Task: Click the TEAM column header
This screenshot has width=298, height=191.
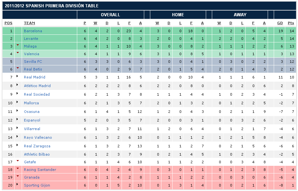Action: coord(29,23)
